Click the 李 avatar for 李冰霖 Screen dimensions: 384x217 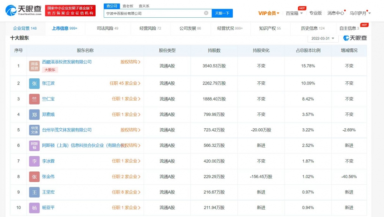(x=34, y=161)
